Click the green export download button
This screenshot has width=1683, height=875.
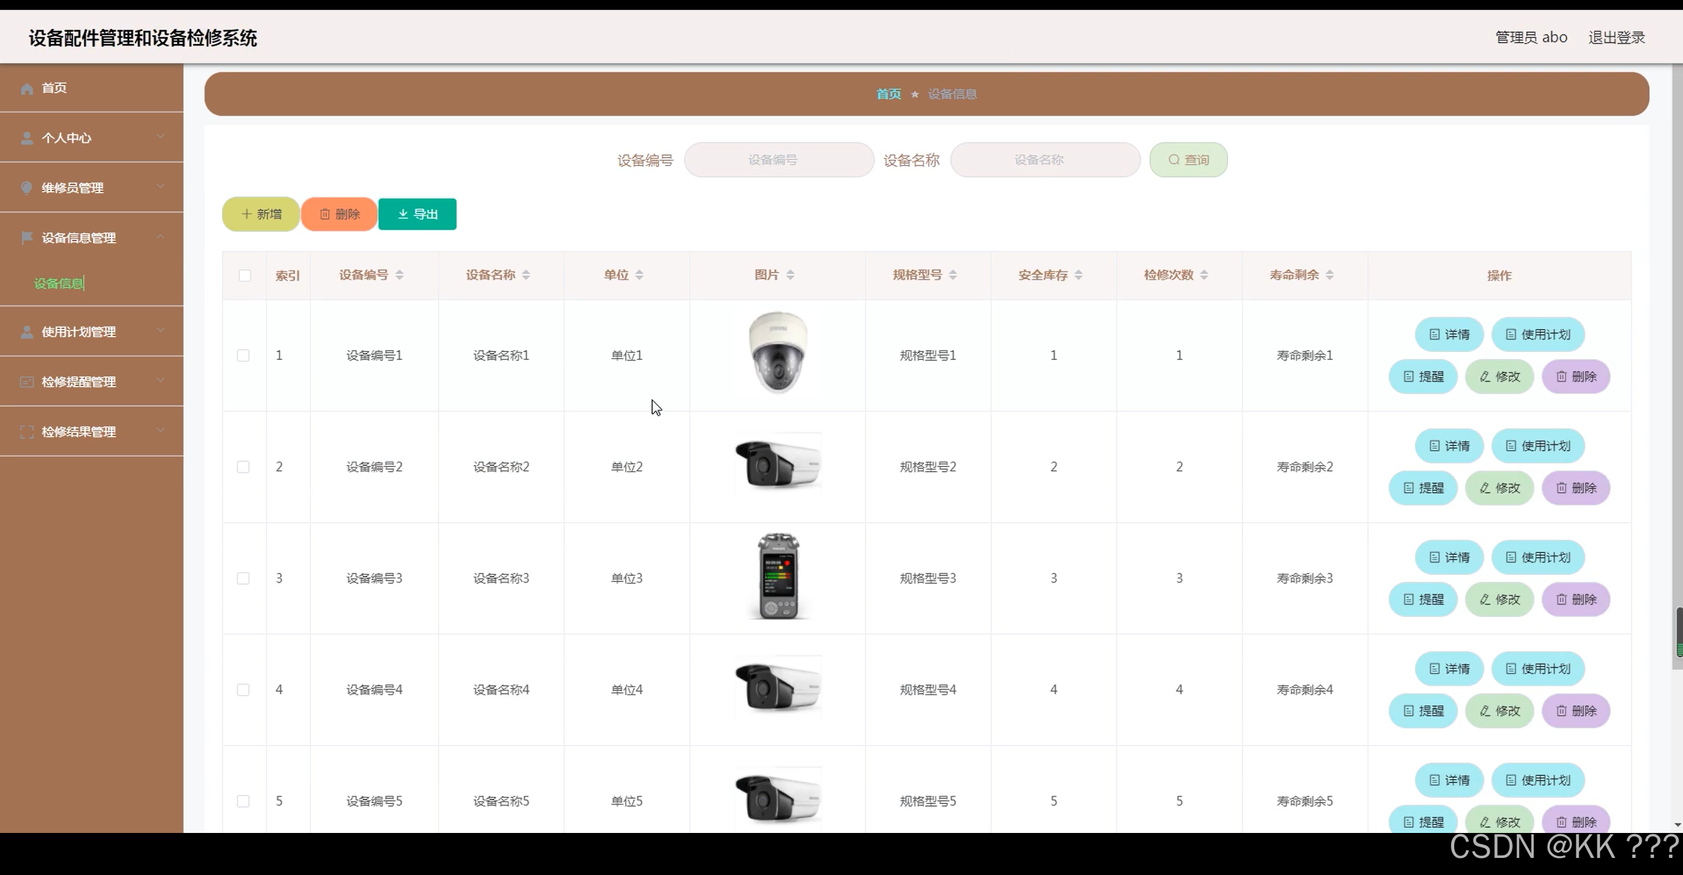click(417, 214)
